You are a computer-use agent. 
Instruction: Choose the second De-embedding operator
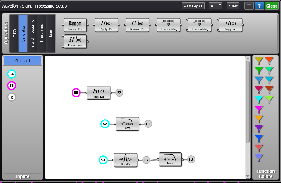(199, 25)
